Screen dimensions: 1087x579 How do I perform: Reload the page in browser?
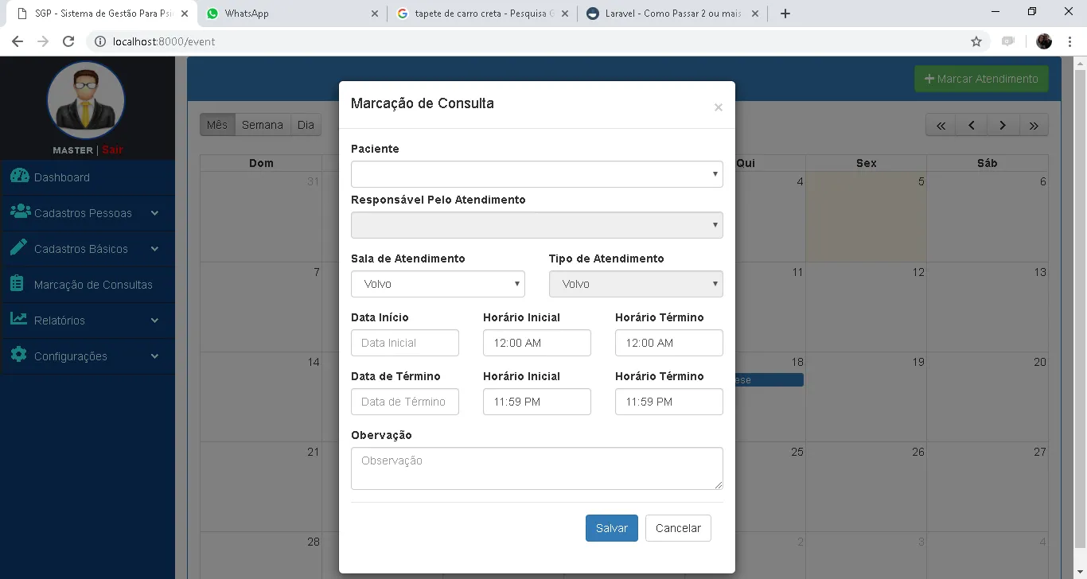tap(68, 41)
